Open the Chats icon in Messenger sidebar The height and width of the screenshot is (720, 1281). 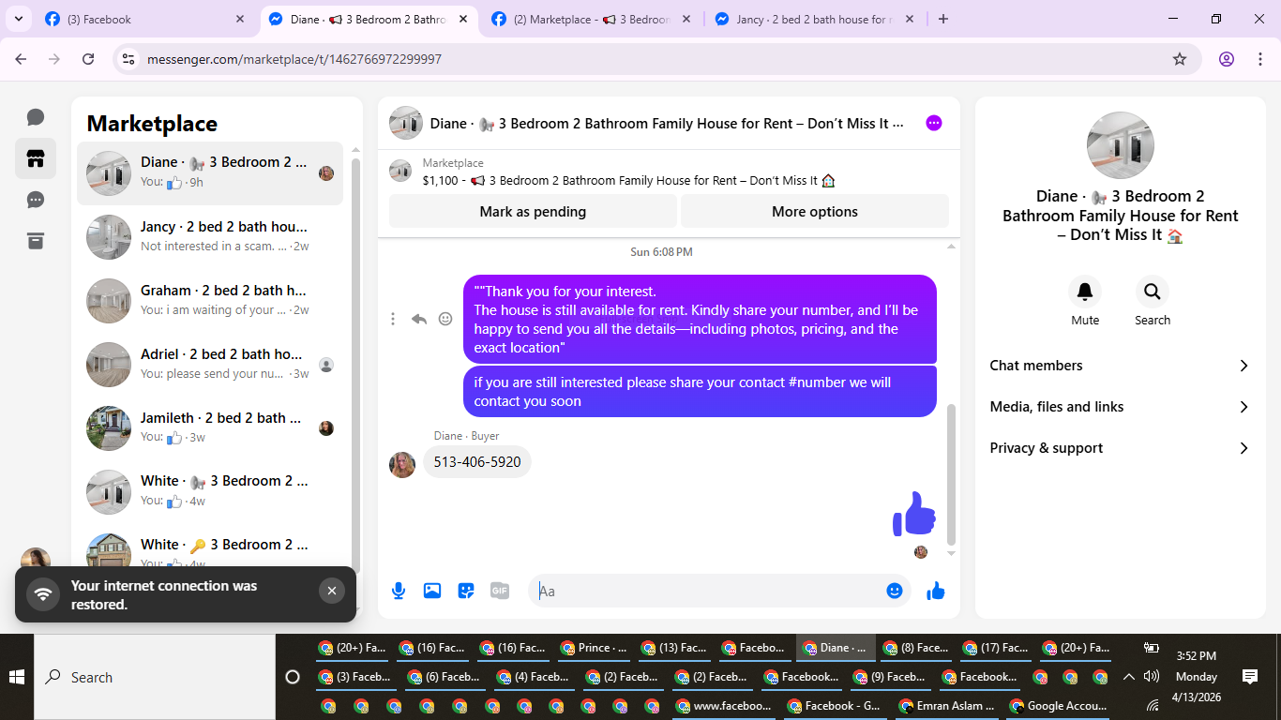tap(36, 117)
